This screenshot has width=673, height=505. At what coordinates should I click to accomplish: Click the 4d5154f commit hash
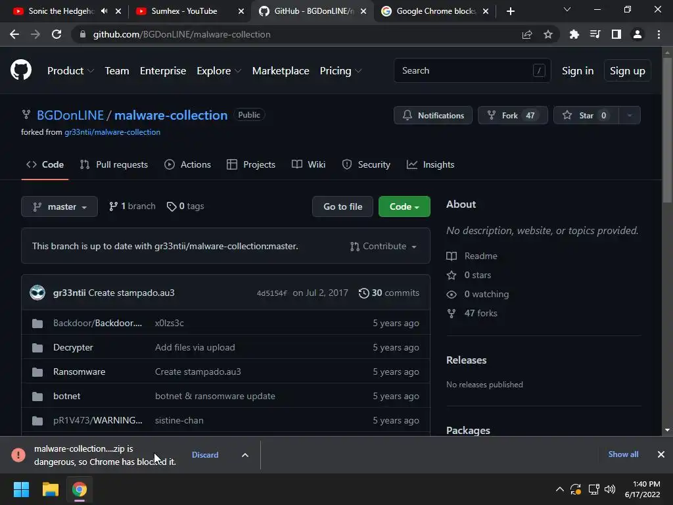click(x=271, y=293)
